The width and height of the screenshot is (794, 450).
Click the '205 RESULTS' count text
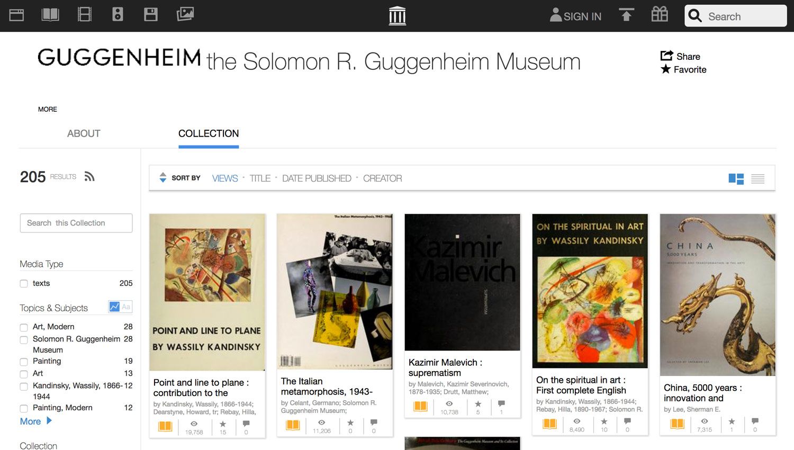(48, 177)
